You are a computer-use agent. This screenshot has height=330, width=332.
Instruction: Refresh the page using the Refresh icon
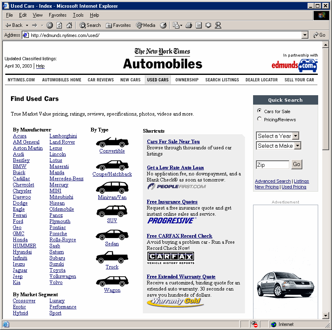coord(59,25)
